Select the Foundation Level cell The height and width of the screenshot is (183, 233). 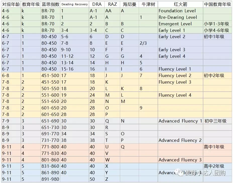(x=180, y=11)
